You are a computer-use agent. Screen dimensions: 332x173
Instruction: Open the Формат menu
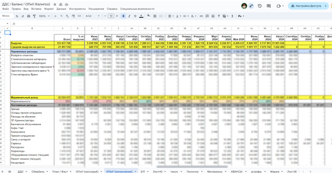coord(49,9)
